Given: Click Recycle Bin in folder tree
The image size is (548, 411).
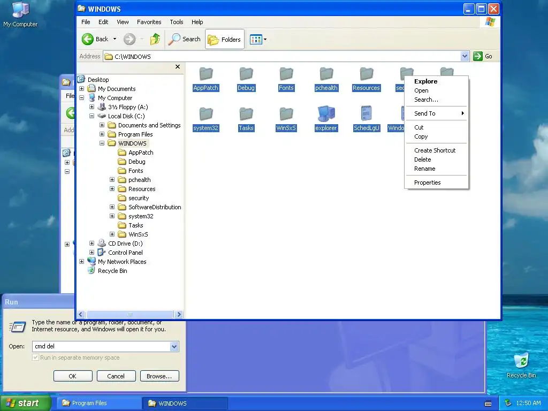Looking at the screenshot, I should [x=112, y=271].
